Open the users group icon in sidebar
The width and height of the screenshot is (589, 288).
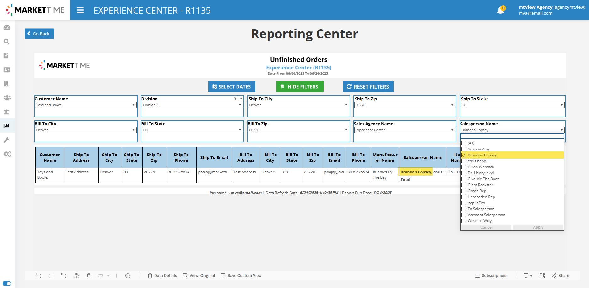[x=7, y=98]
